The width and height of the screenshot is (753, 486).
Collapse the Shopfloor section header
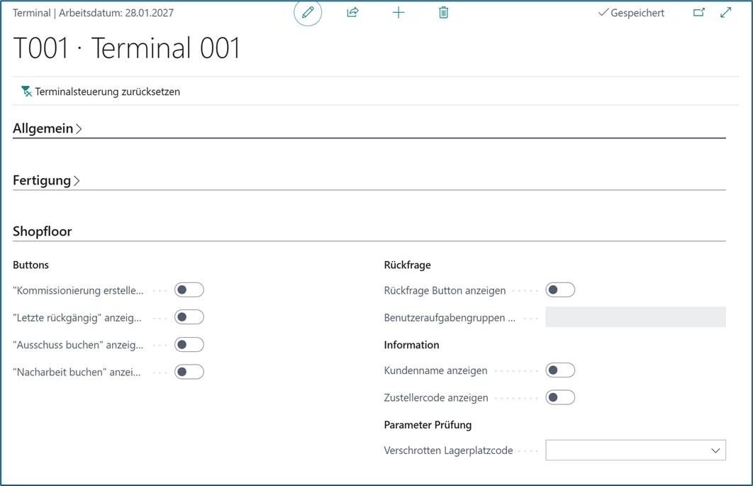tap(43, 231)
